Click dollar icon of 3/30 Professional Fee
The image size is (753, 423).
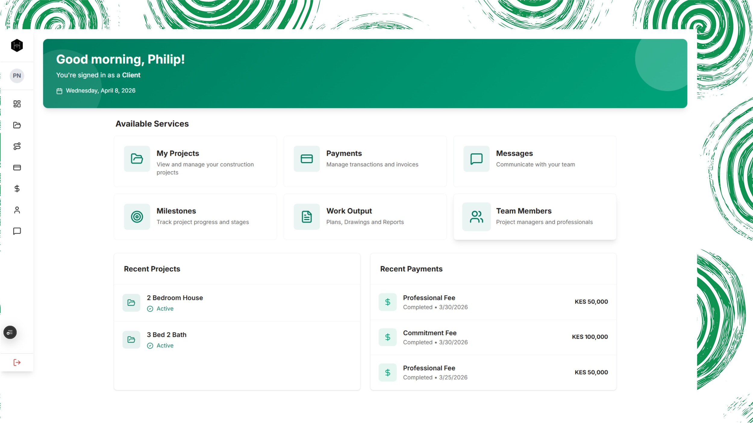pos(388,302)
